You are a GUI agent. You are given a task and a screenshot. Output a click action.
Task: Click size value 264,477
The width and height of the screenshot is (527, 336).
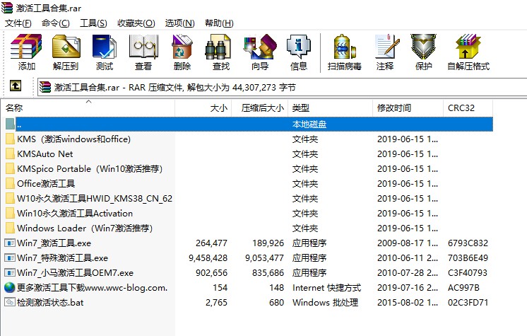(211, 243)
